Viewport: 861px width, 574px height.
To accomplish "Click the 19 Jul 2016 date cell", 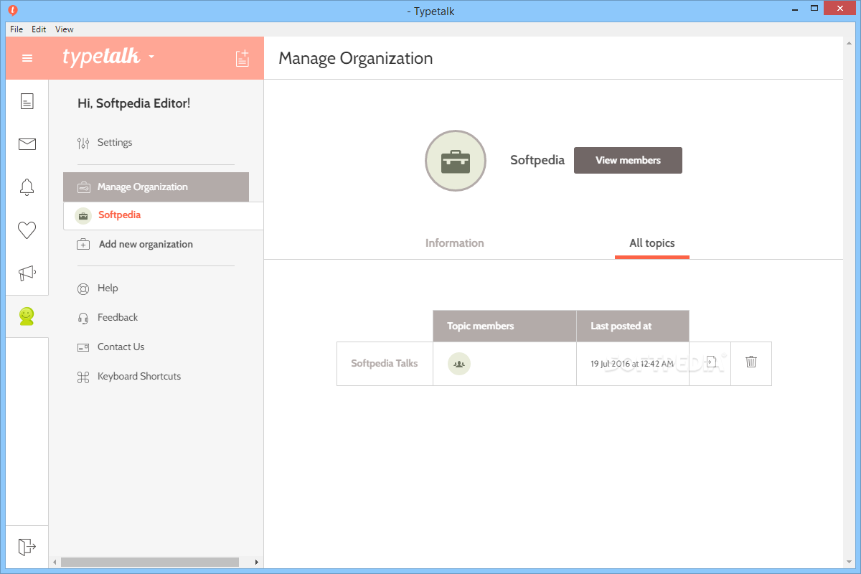I will 632,364.
